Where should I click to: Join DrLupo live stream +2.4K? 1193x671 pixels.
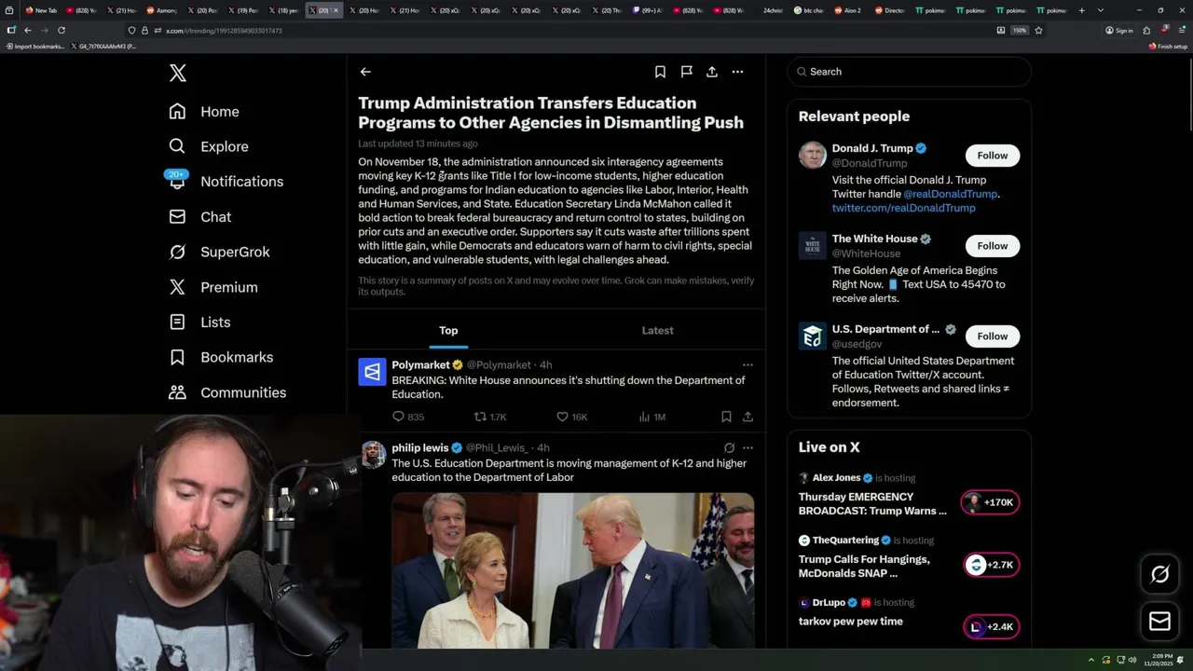(x=991, y=627)
